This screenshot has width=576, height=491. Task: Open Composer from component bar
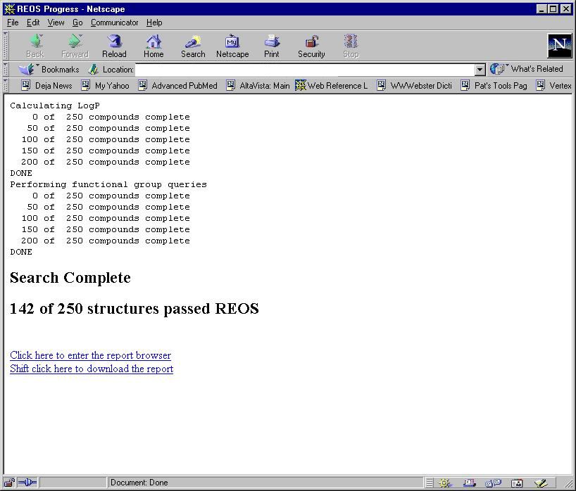click(x=541, y=483)
